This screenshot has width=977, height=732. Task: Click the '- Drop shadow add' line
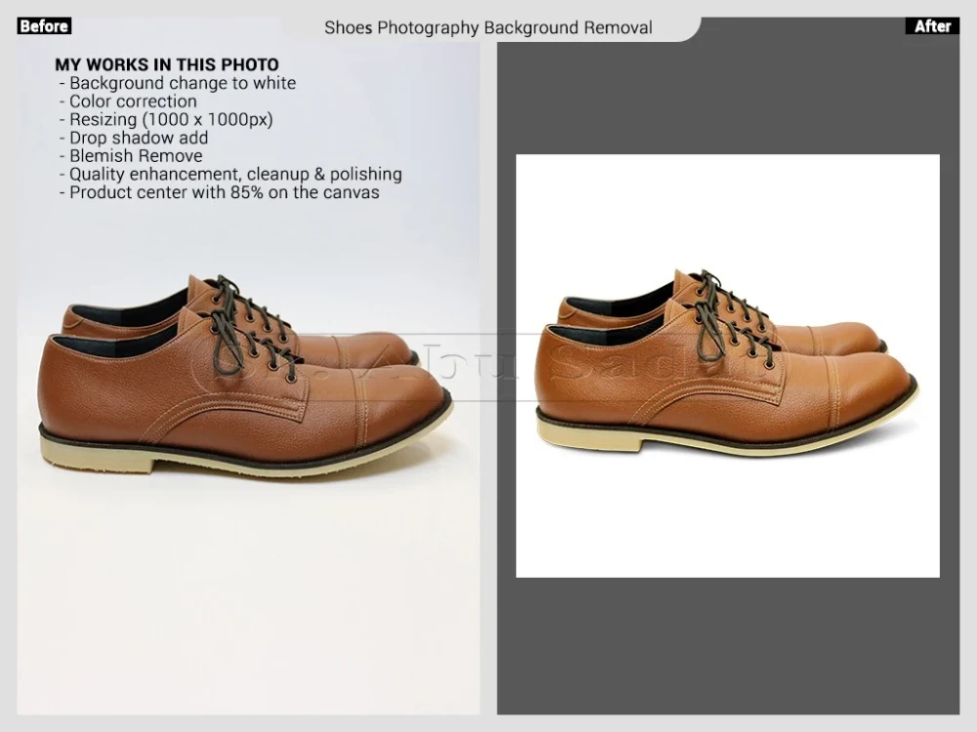tap(133, 138)
